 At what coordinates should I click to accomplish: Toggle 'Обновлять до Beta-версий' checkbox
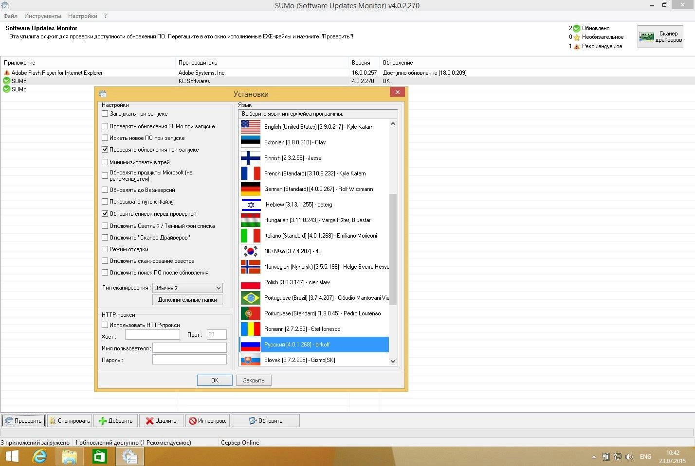[x=105, y=190]
